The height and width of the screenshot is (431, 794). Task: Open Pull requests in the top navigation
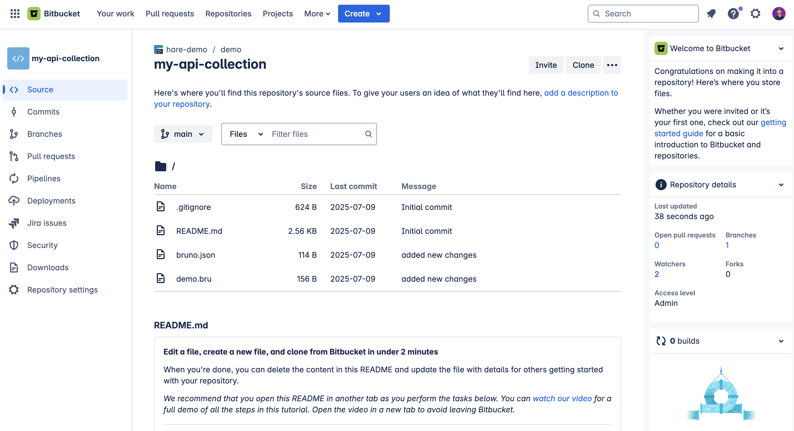[x=170, y=14]
